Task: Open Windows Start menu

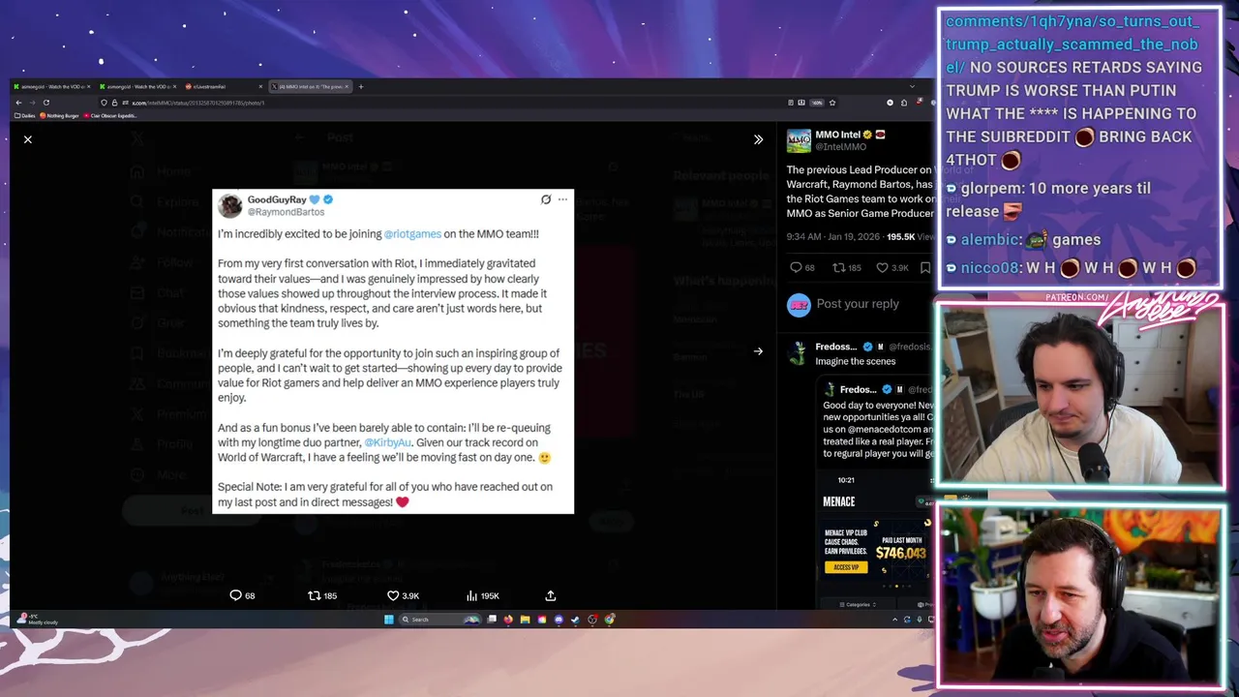Action: (x=389, y=620)
